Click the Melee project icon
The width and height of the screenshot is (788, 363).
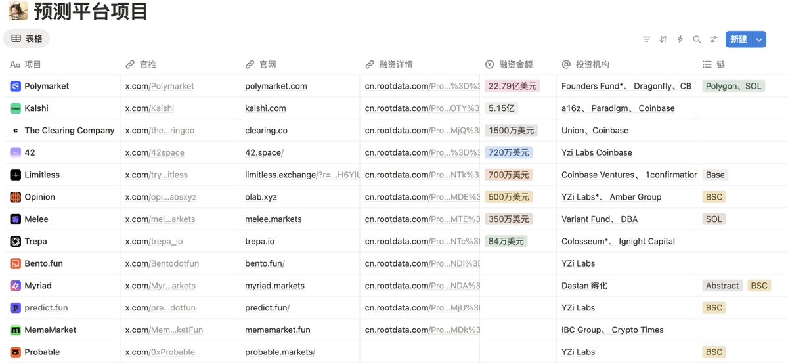tap(15, 219)
